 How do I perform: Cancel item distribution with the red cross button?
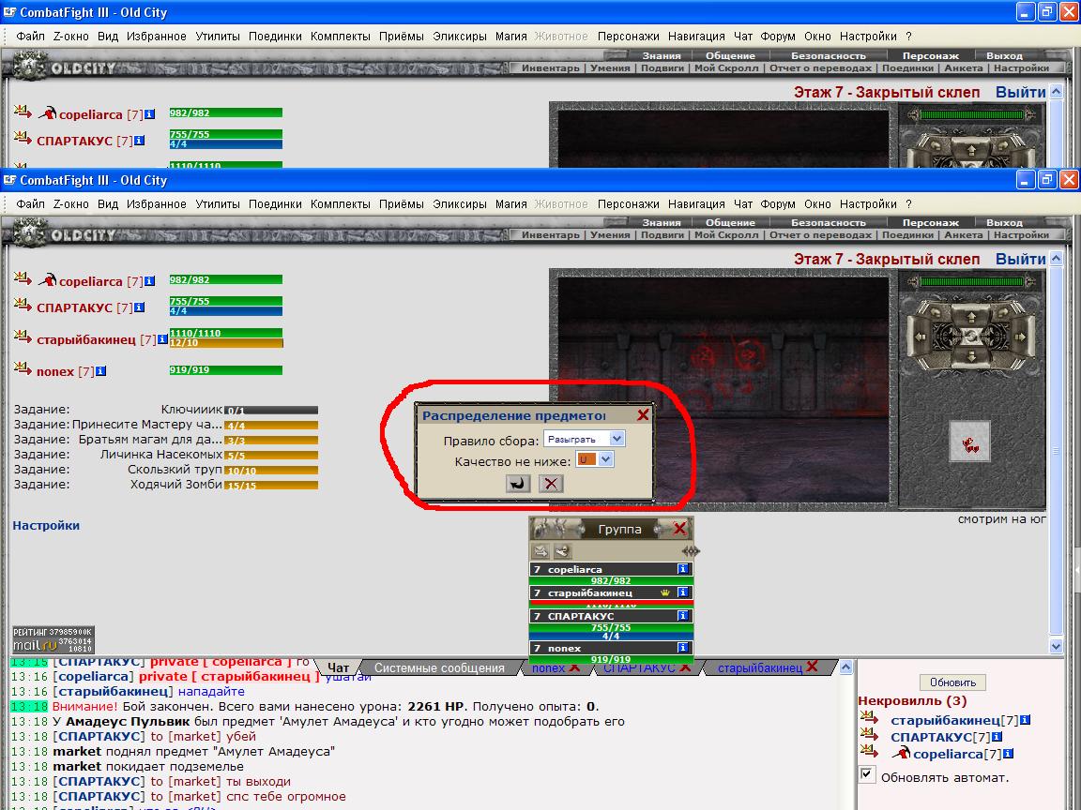550,483
